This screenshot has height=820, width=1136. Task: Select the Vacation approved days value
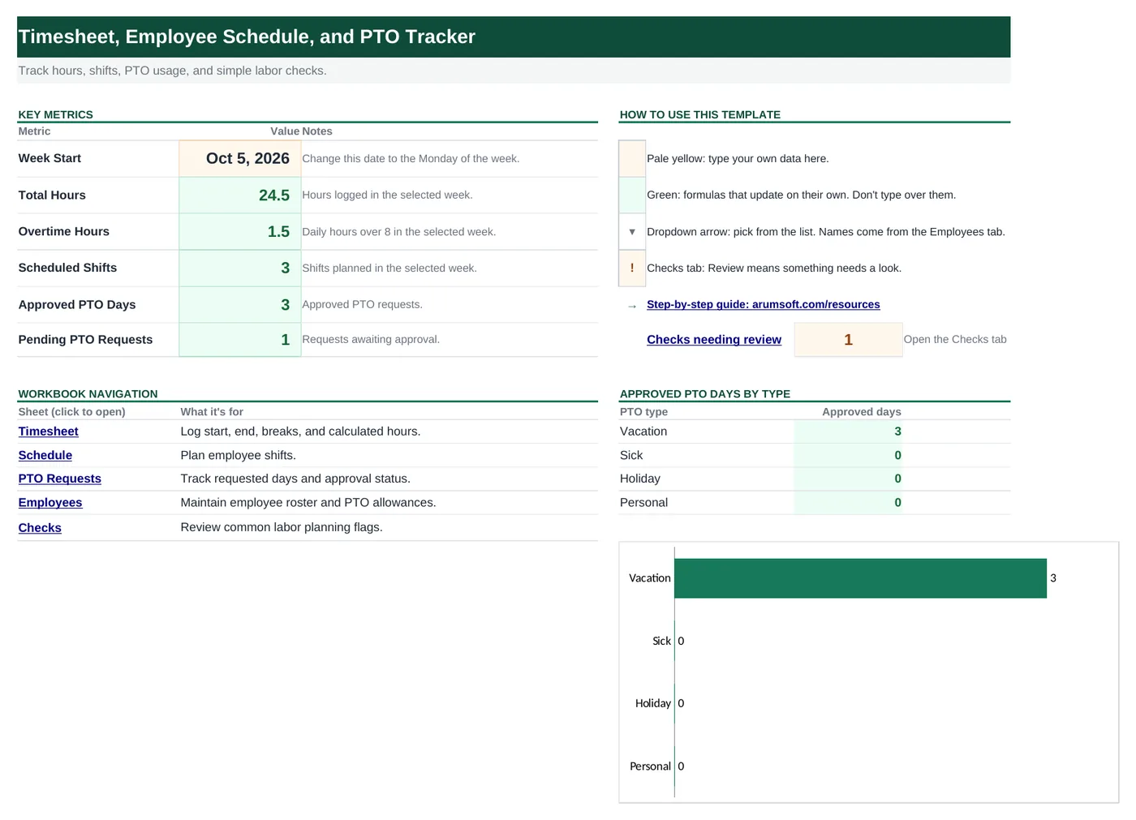[x=848, y=431]
